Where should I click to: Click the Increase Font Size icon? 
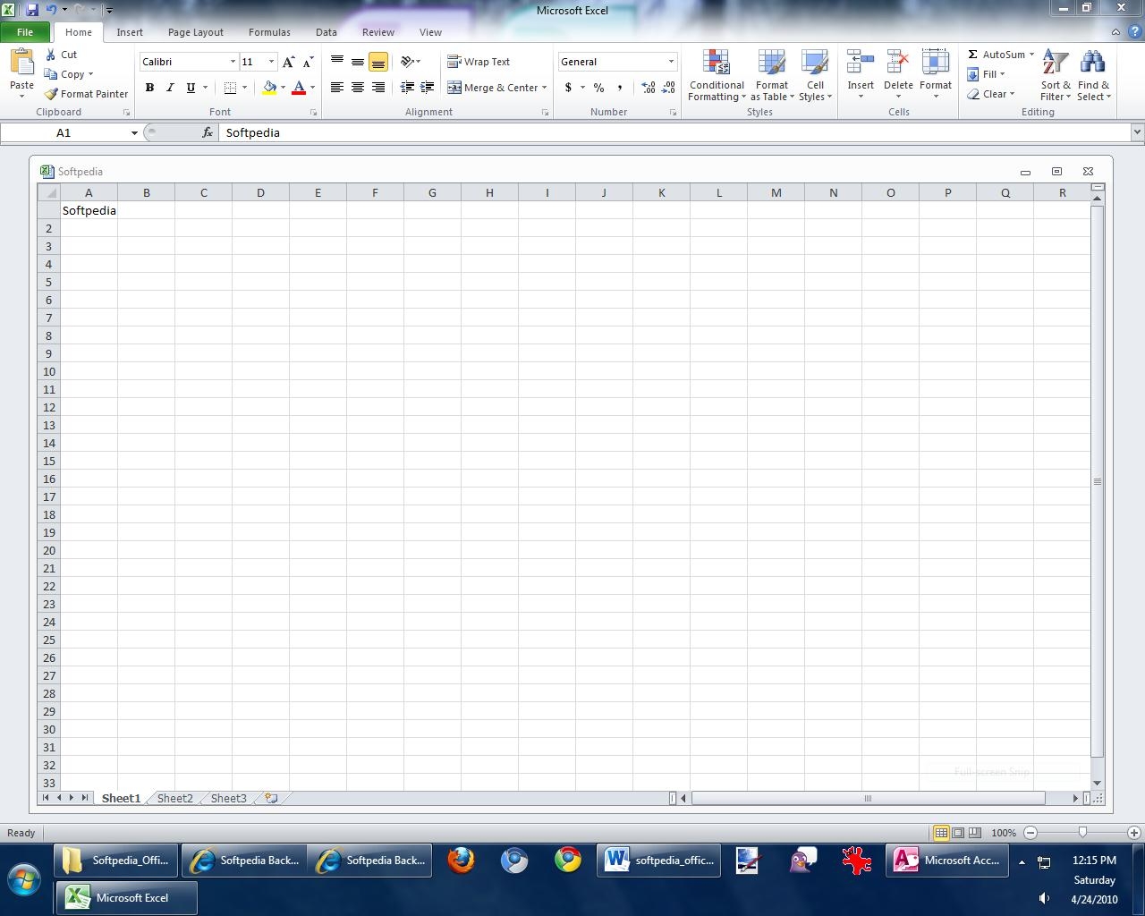(x=288, y=62)
